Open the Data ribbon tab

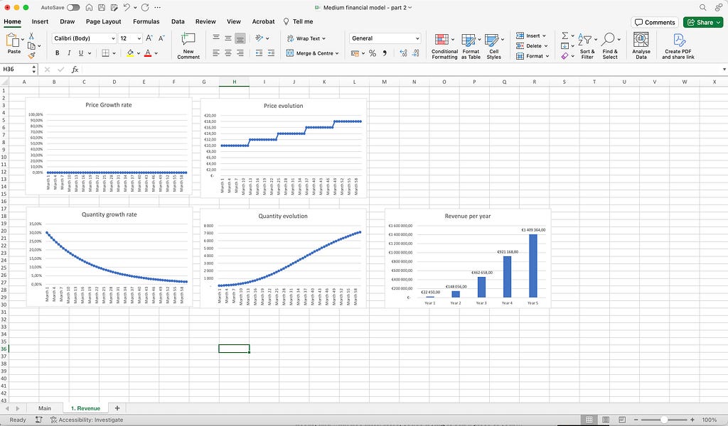178,21
